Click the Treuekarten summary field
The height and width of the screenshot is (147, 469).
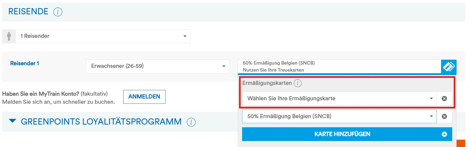click(x=339, y=66)
